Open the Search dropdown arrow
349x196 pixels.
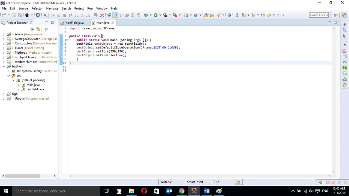223,15
